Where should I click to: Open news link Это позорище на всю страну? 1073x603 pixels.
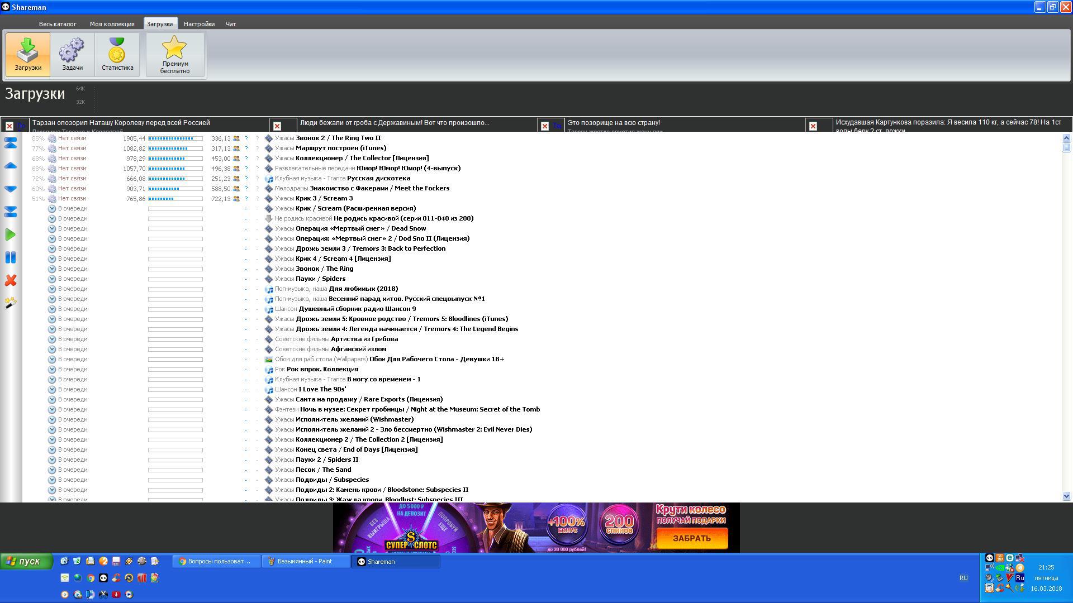[614, 123]
